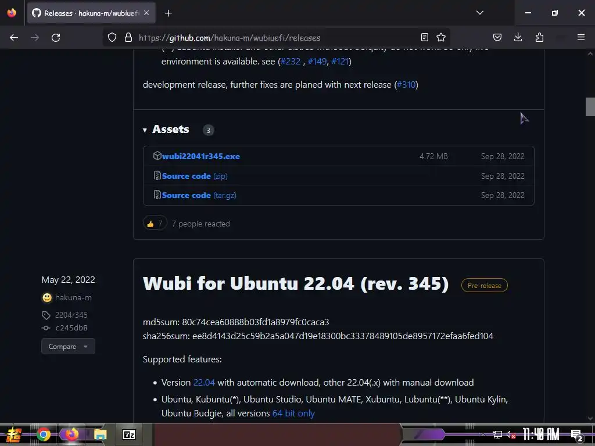The height and width of the screenshot is (446, 595).
Task: Download wubi22041r345.exe asset
Action: click(200, 156)
